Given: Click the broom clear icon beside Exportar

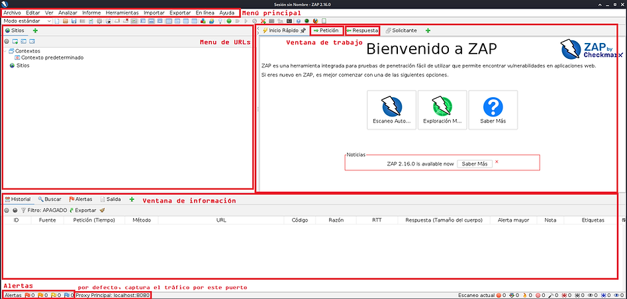Looking at the screenshot, I should tap(102, 210).
